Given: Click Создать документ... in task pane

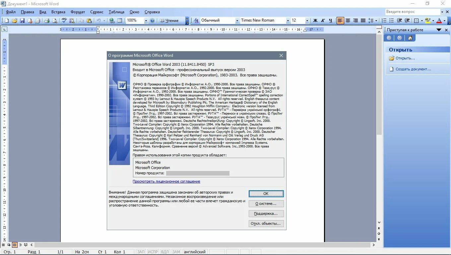Looking at the screenshot, I should pyautogui.click(x=413, y=69).
